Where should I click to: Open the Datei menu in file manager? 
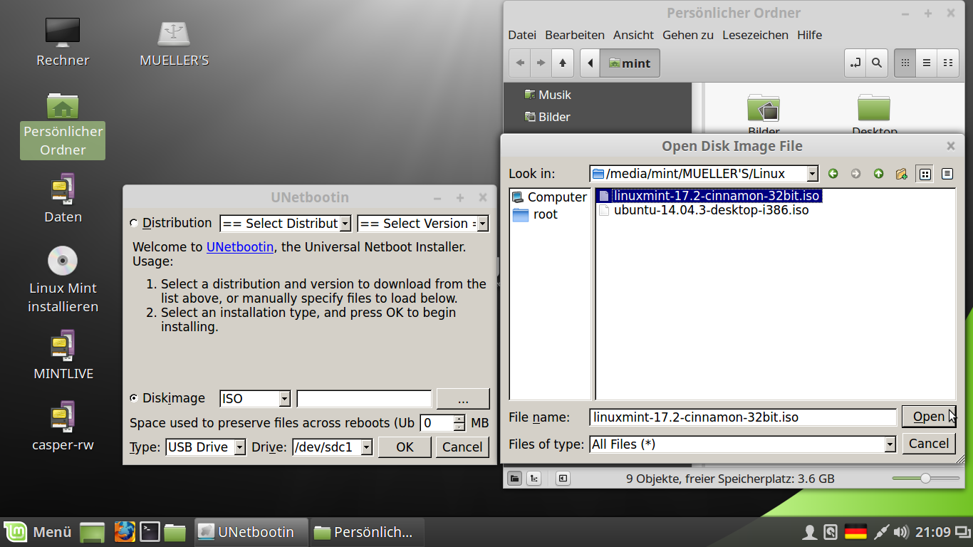522,35
